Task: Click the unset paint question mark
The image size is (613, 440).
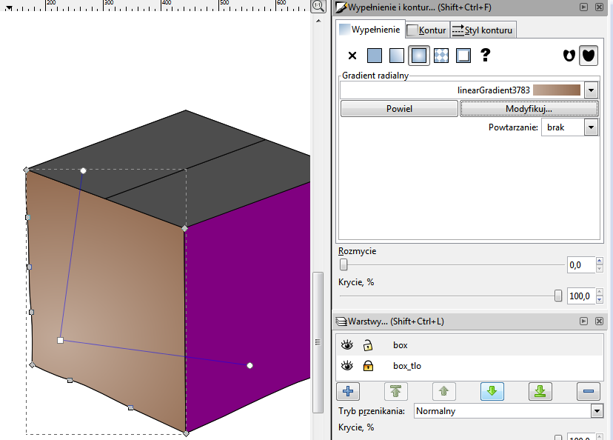Action: [485, 55]
